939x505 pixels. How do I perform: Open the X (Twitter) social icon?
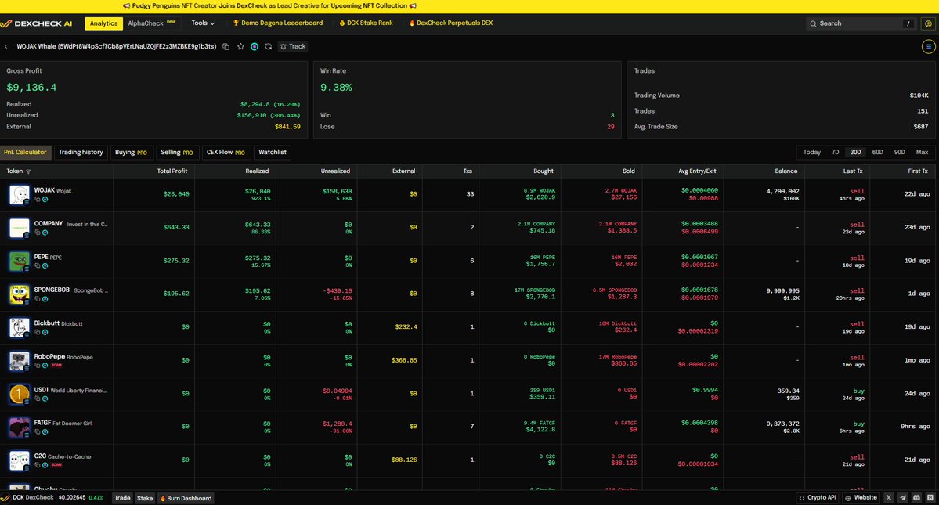[889, 498]
